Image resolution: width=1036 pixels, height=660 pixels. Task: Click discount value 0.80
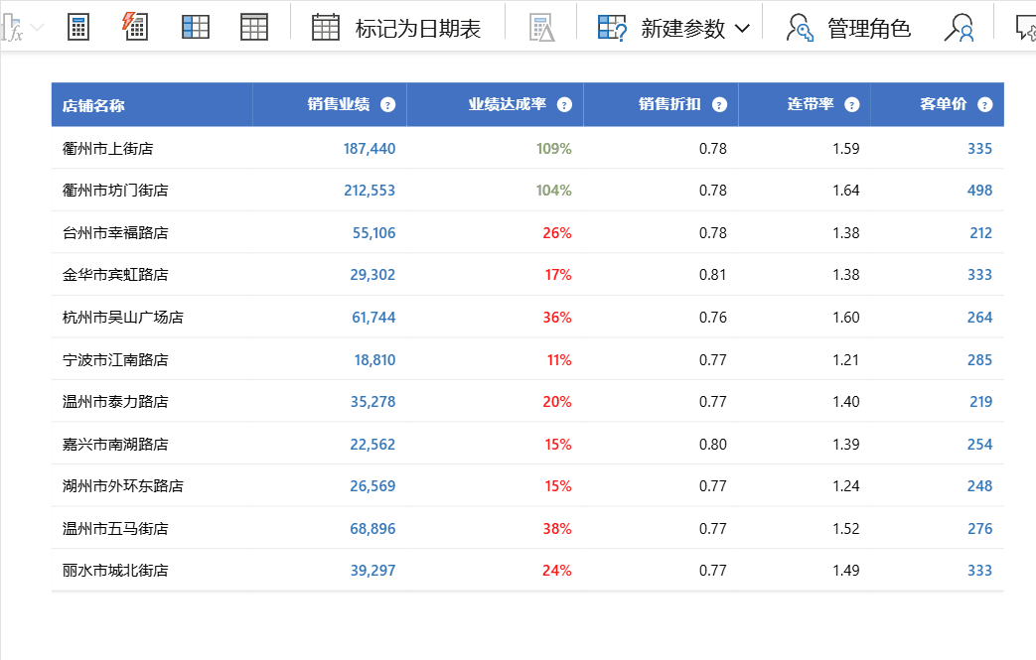click(x=713, y=445)
